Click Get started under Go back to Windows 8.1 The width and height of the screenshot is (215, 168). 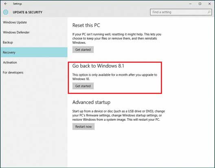83,86
